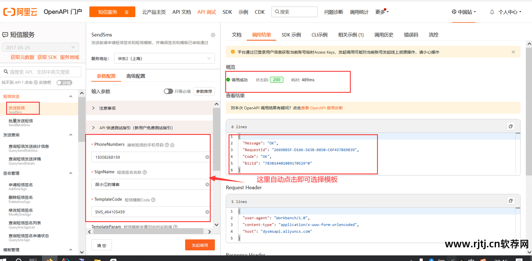Switch to the 高级配置 tab
Image resolution: width=532 pixels, height=261 pixels.
tap(136, 76)
